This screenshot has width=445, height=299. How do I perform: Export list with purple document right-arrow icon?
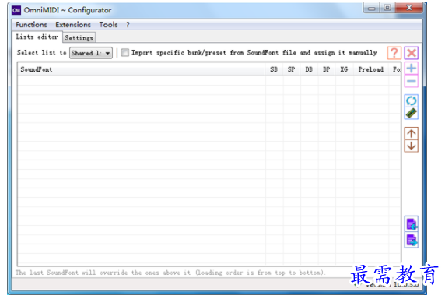click(412, 241)
